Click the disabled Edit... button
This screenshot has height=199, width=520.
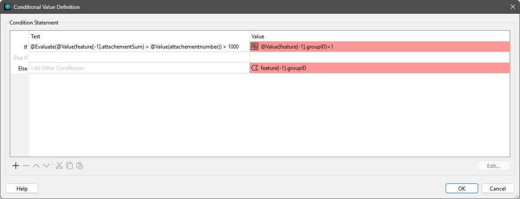(493, 166)
